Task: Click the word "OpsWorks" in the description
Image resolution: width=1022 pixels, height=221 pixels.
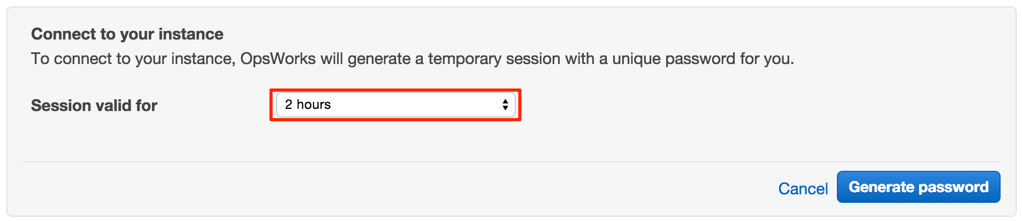Action: [278, 59]
